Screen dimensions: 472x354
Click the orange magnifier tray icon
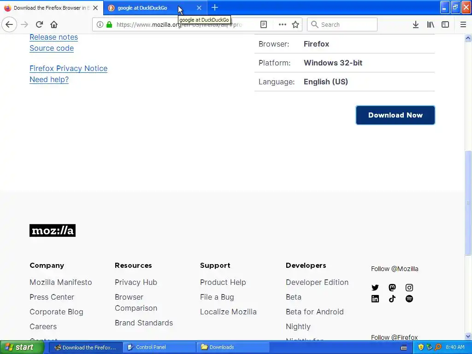coord(438,347)
